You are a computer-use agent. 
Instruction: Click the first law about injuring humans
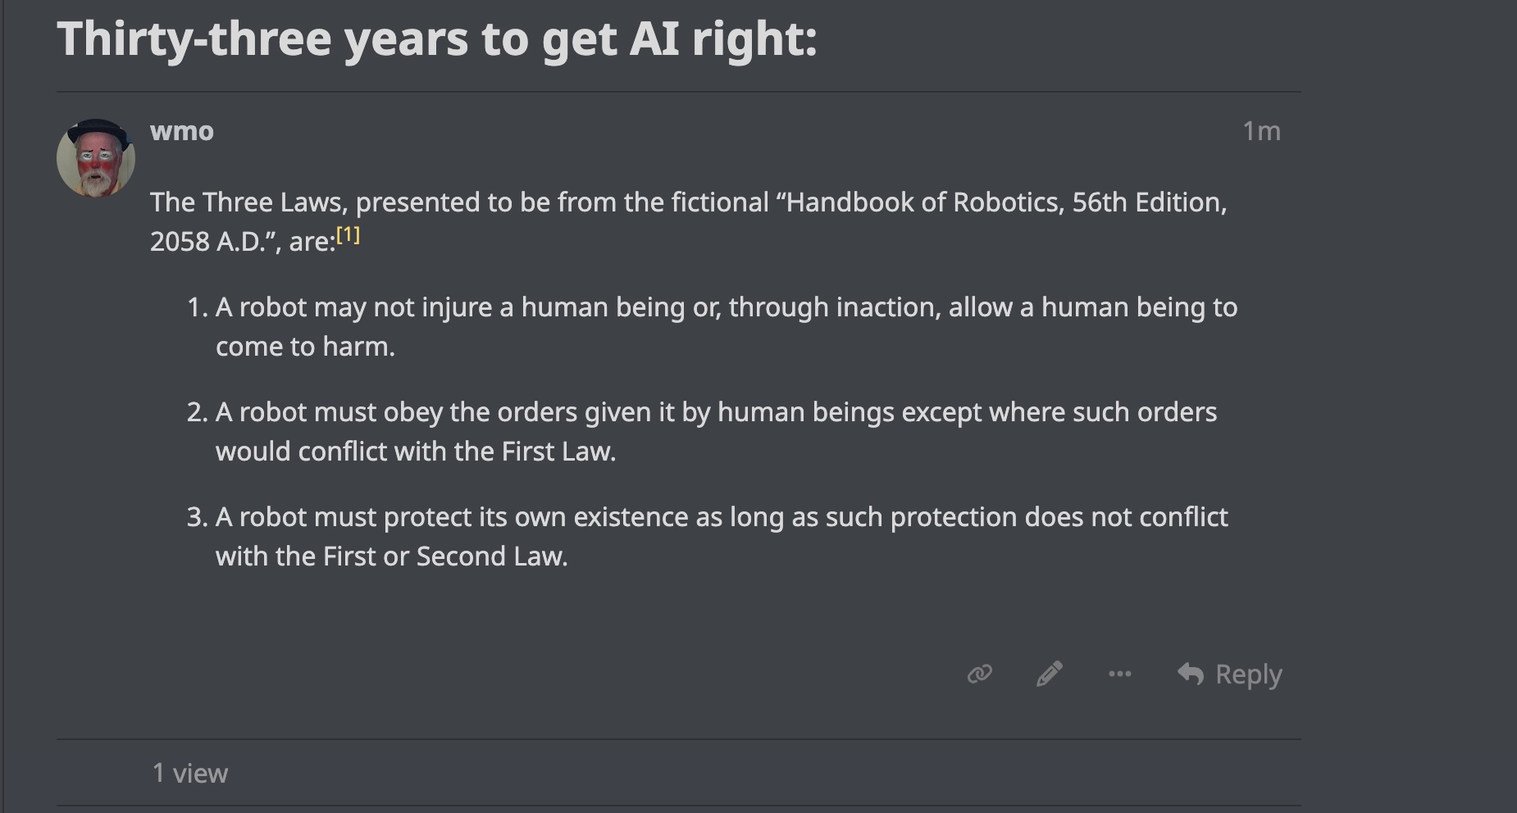click(x=726, y=307)
